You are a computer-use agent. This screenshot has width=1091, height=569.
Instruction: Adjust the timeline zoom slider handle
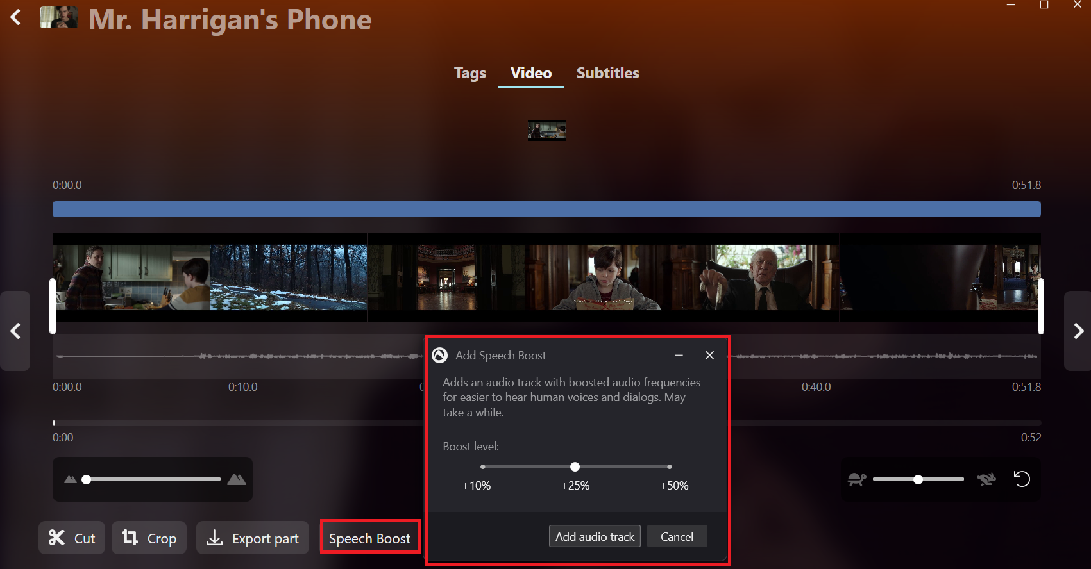(87, 479)
